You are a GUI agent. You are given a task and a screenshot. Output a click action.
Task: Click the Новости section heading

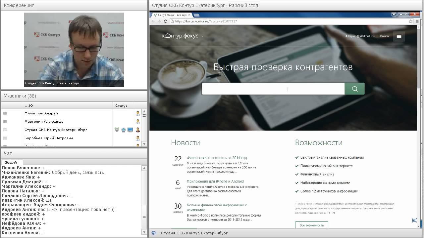(x=185, y=143)
